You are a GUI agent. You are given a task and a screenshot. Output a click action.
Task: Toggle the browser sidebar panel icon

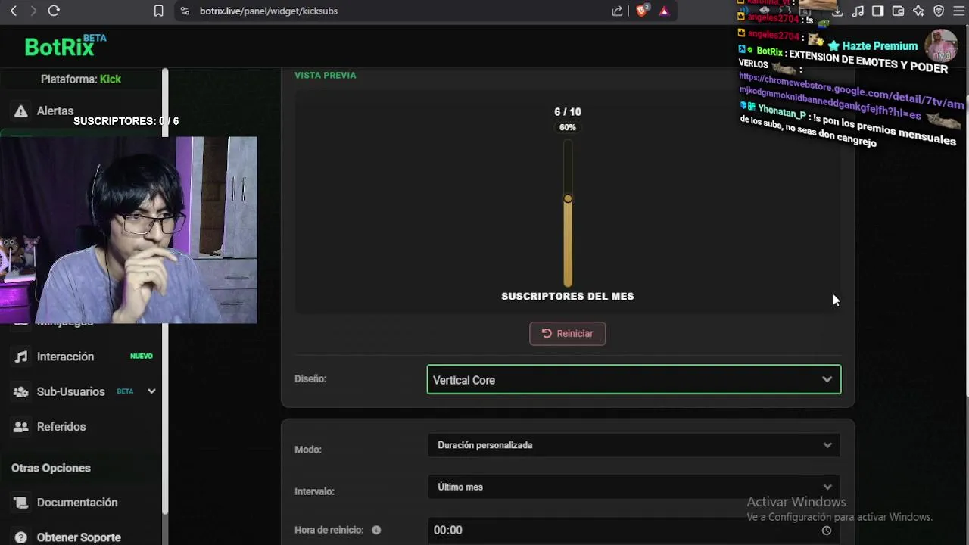[x=877, y=11]
